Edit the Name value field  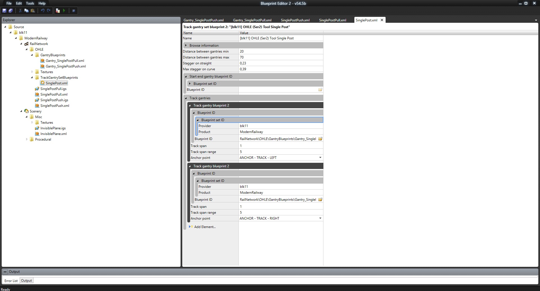281,38
